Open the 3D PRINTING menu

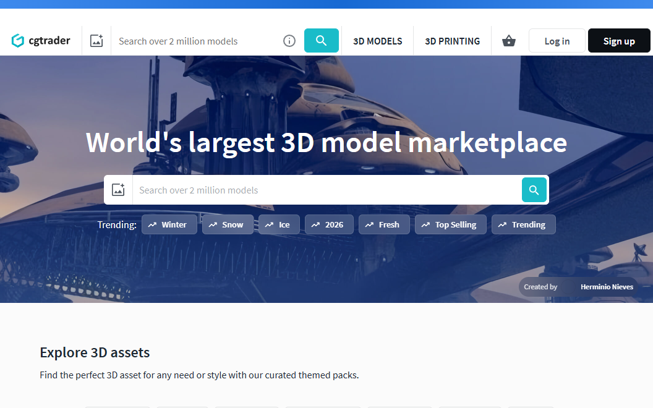pyautogui.click(x=452, y=41)
